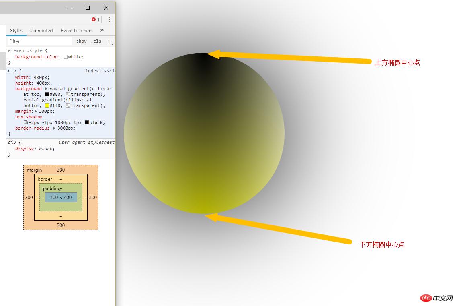This screenshot has width=457, height=306.
Task: Click display: block user agent rule
Action: [35, 149]
